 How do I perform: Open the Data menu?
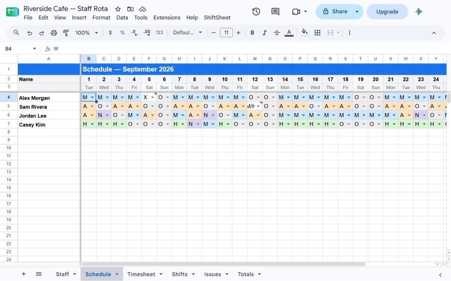click(122, 17)
